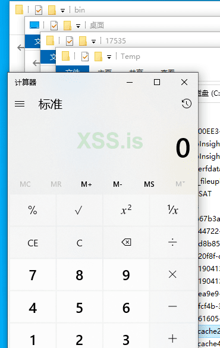Select the highlighted cache2 item in Temp window
Screen dimensions: 220x348
tap(209, 331)
